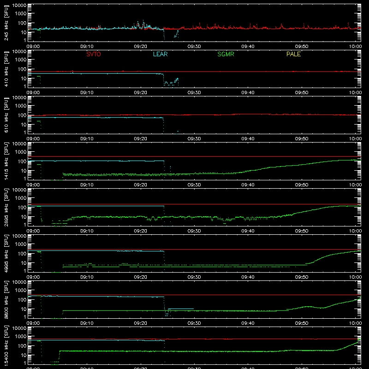Viewport: 369px width, 369px height.
Task: Click the 100 y-axis value of 15400 MHz panel
Action: pos(22,345)
